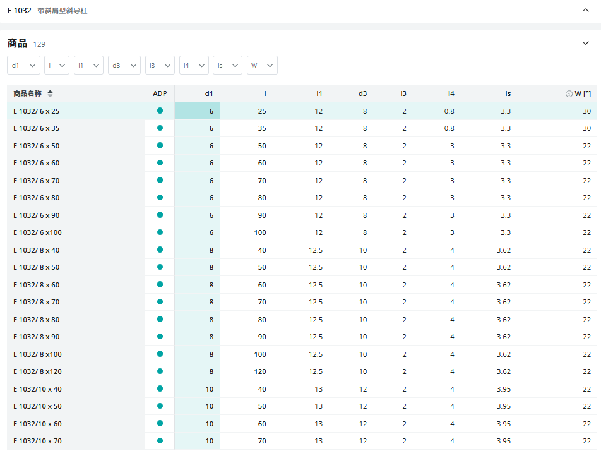Click ADP green dot for E 1032/ 6 x 25
The width and height of the screenshot is (601, 451).
pyautogui.click(x=160, y=111)
